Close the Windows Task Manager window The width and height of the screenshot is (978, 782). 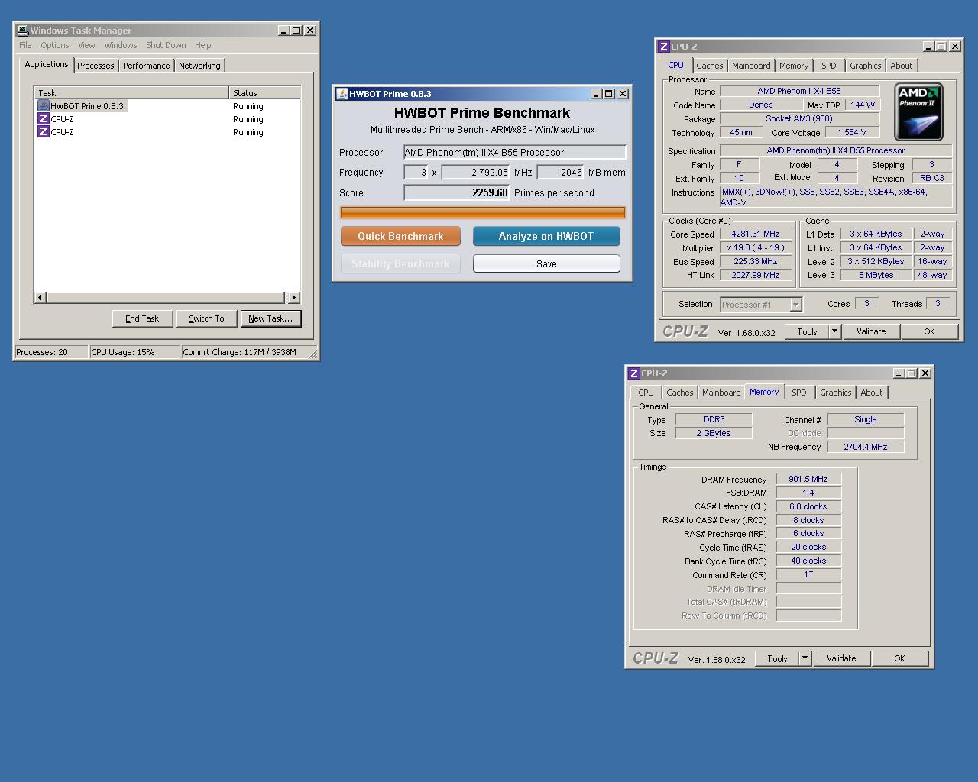click(x=310, y=31)
